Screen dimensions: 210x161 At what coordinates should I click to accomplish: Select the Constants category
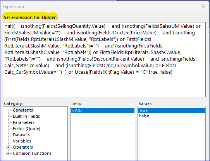click(x=23, y=110)
